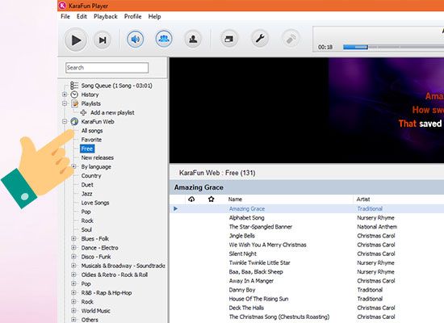Click the Song Queue list icon

(x=74, y=86)
